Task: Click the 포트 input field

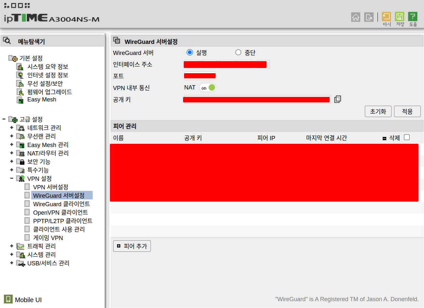Action: pos(200,76)
